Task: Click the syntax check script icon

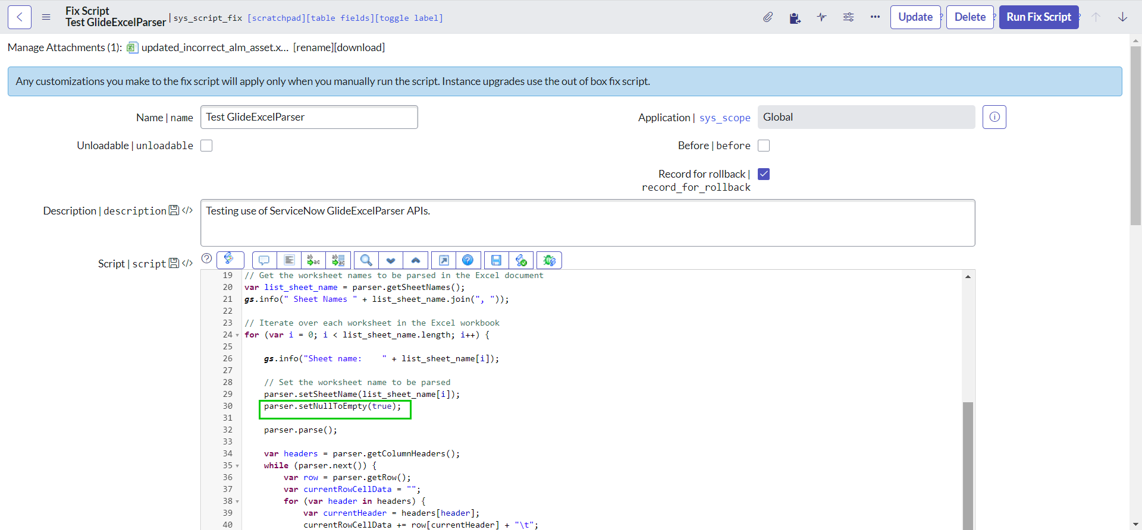Action: click(x=521, y=260)
